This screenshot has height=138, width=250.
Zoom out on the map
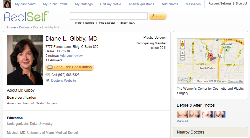(x=182, y=58)
